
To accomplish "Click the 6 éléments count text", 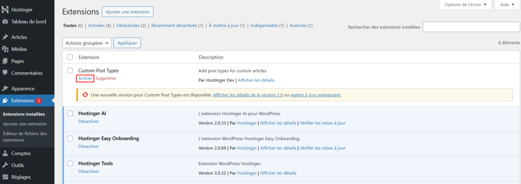I will [509, 43].
